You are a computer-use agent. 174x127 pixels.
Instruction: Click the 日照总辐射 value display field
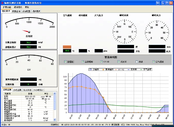[x=28, y=43]
